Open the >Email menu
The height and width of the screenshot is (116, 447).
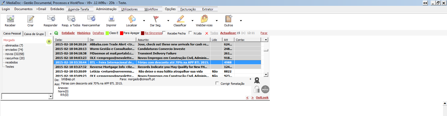click(x=41, y=9)
